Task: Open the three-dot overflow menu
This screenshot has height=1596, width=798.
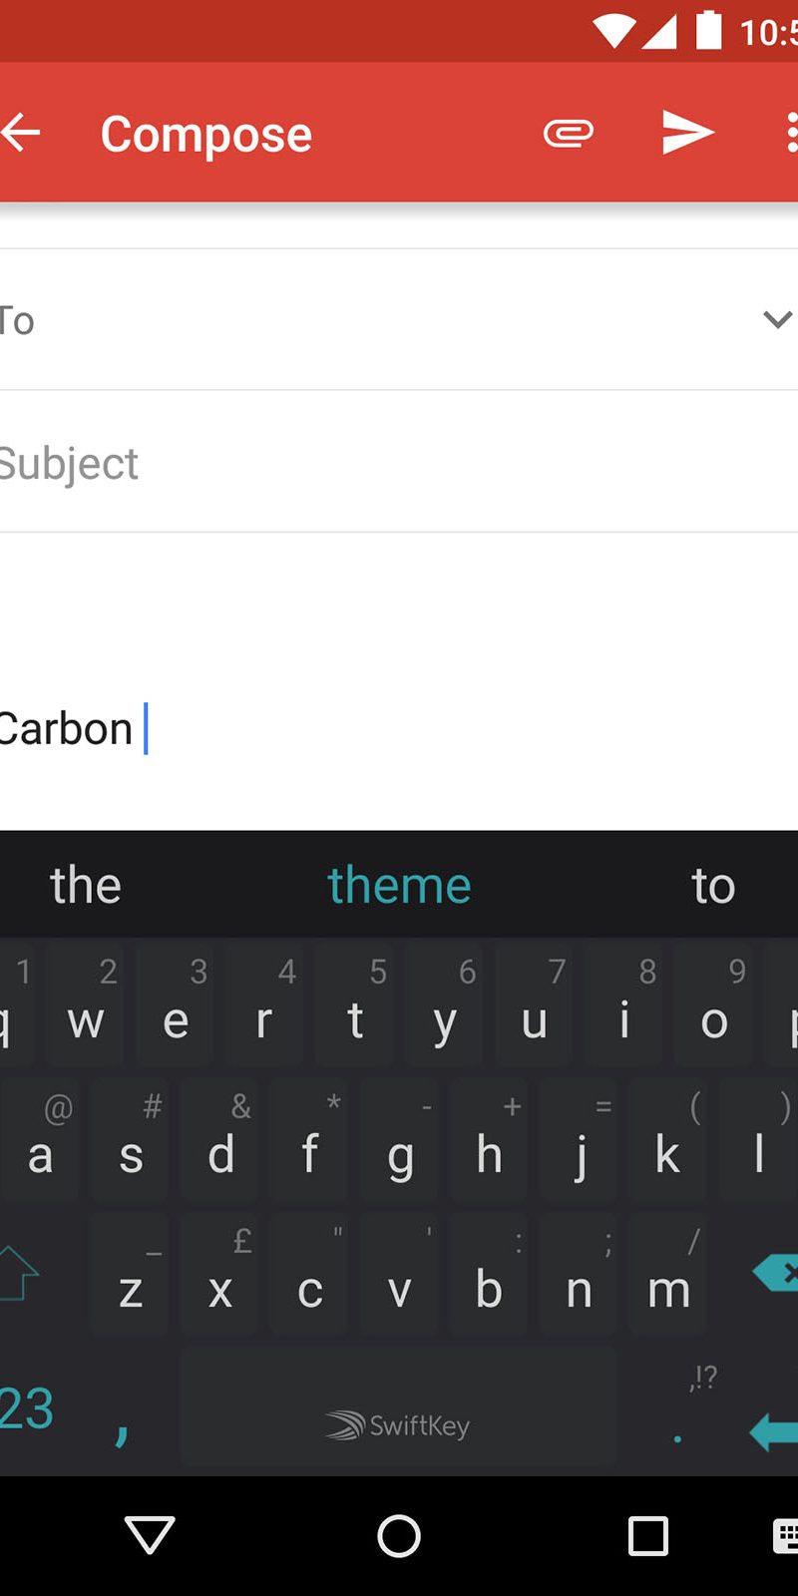Action: [790, 133]
